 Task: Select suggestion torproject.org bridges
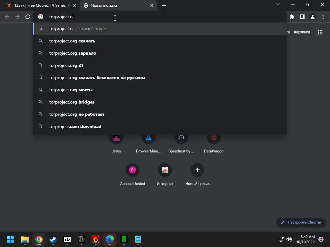[160, 102]
